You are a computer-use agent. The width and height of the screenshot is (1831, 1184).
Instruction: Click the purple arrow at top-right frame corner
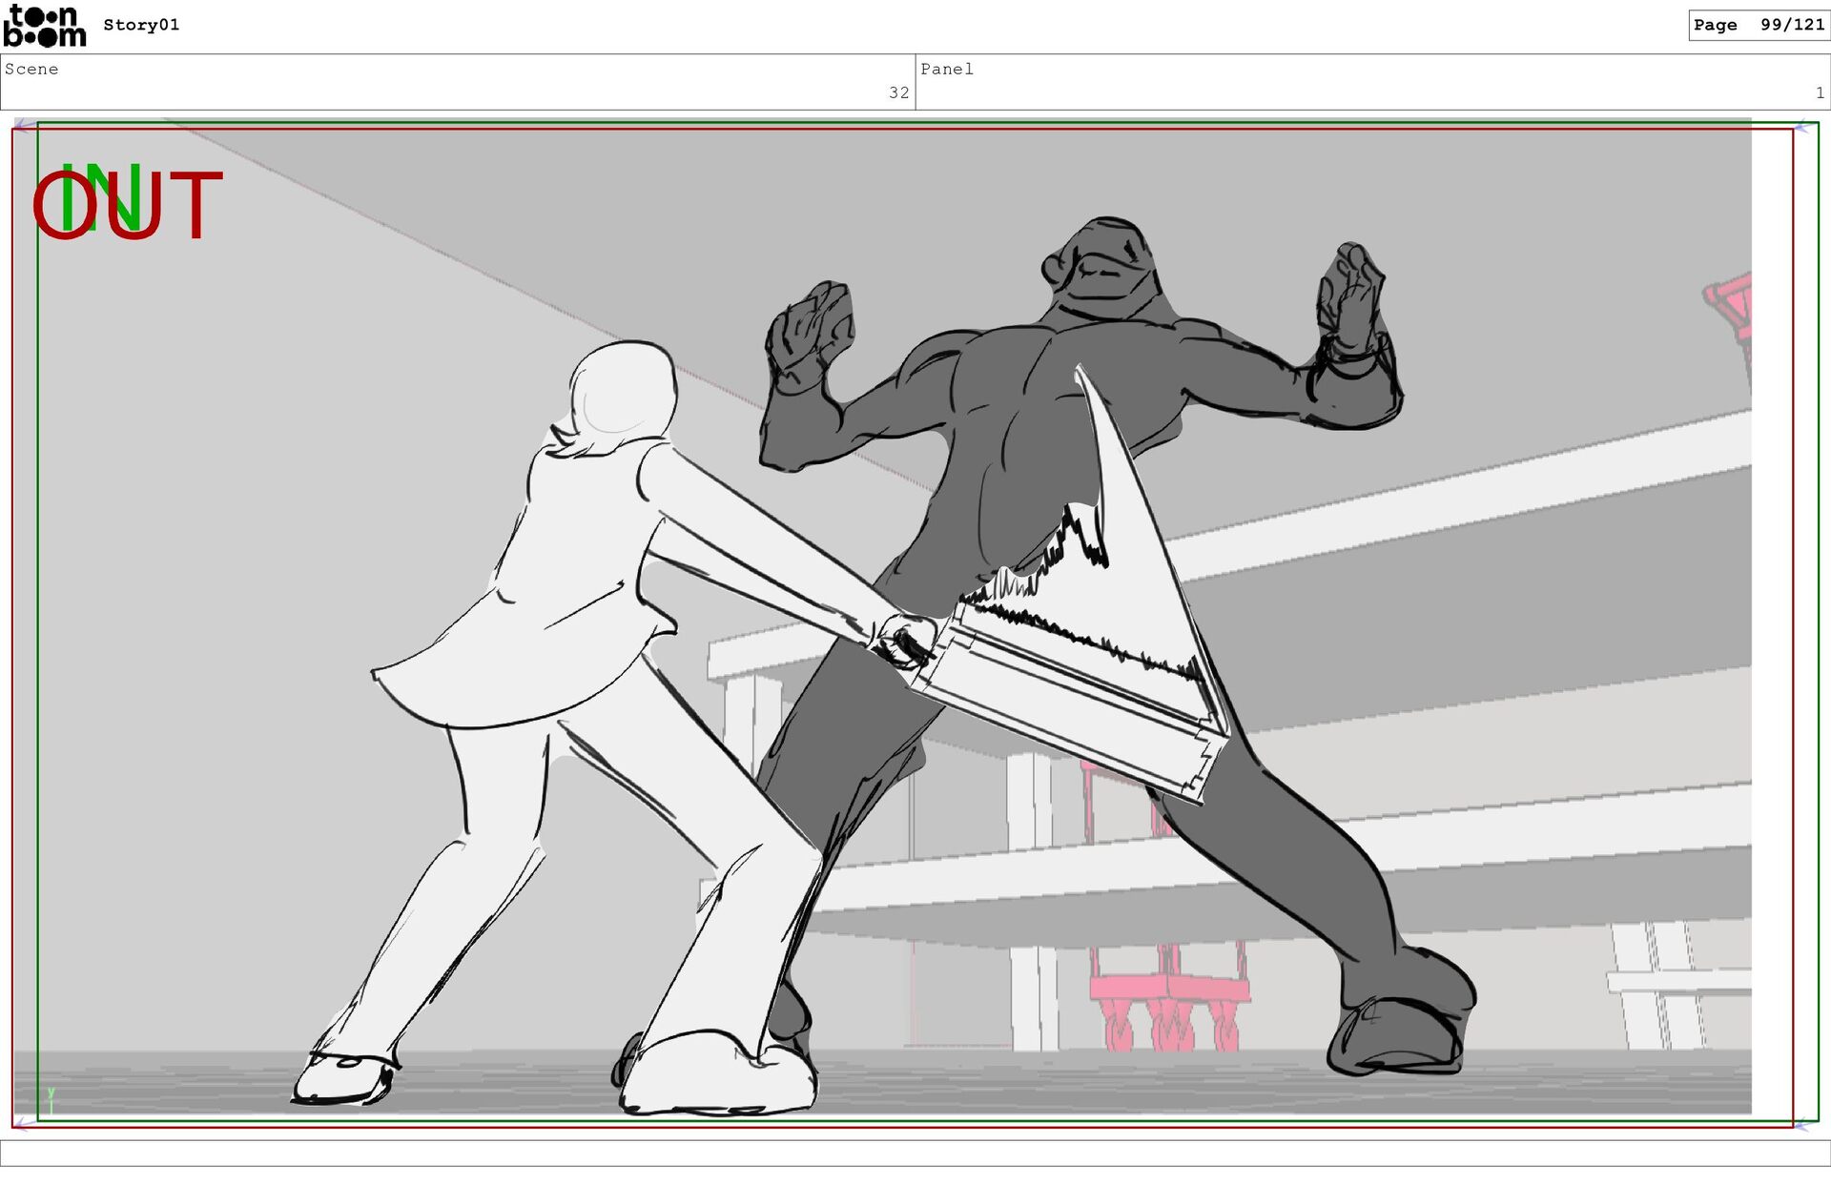pos(1802,127)
